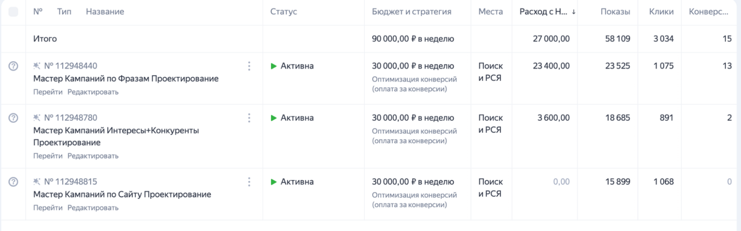Click the Статус column header

(284, 12)
